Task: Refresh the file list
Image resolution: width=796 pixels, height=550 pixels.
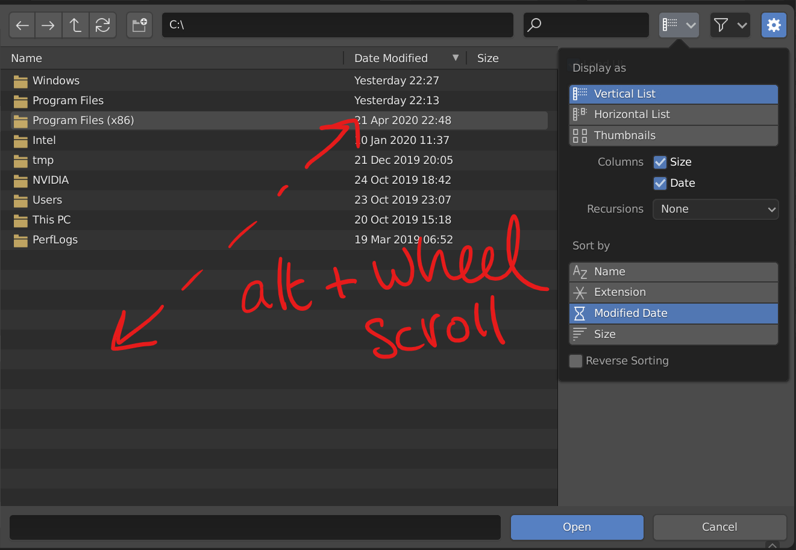Action: pyautogui.click(x=103, y=25)
